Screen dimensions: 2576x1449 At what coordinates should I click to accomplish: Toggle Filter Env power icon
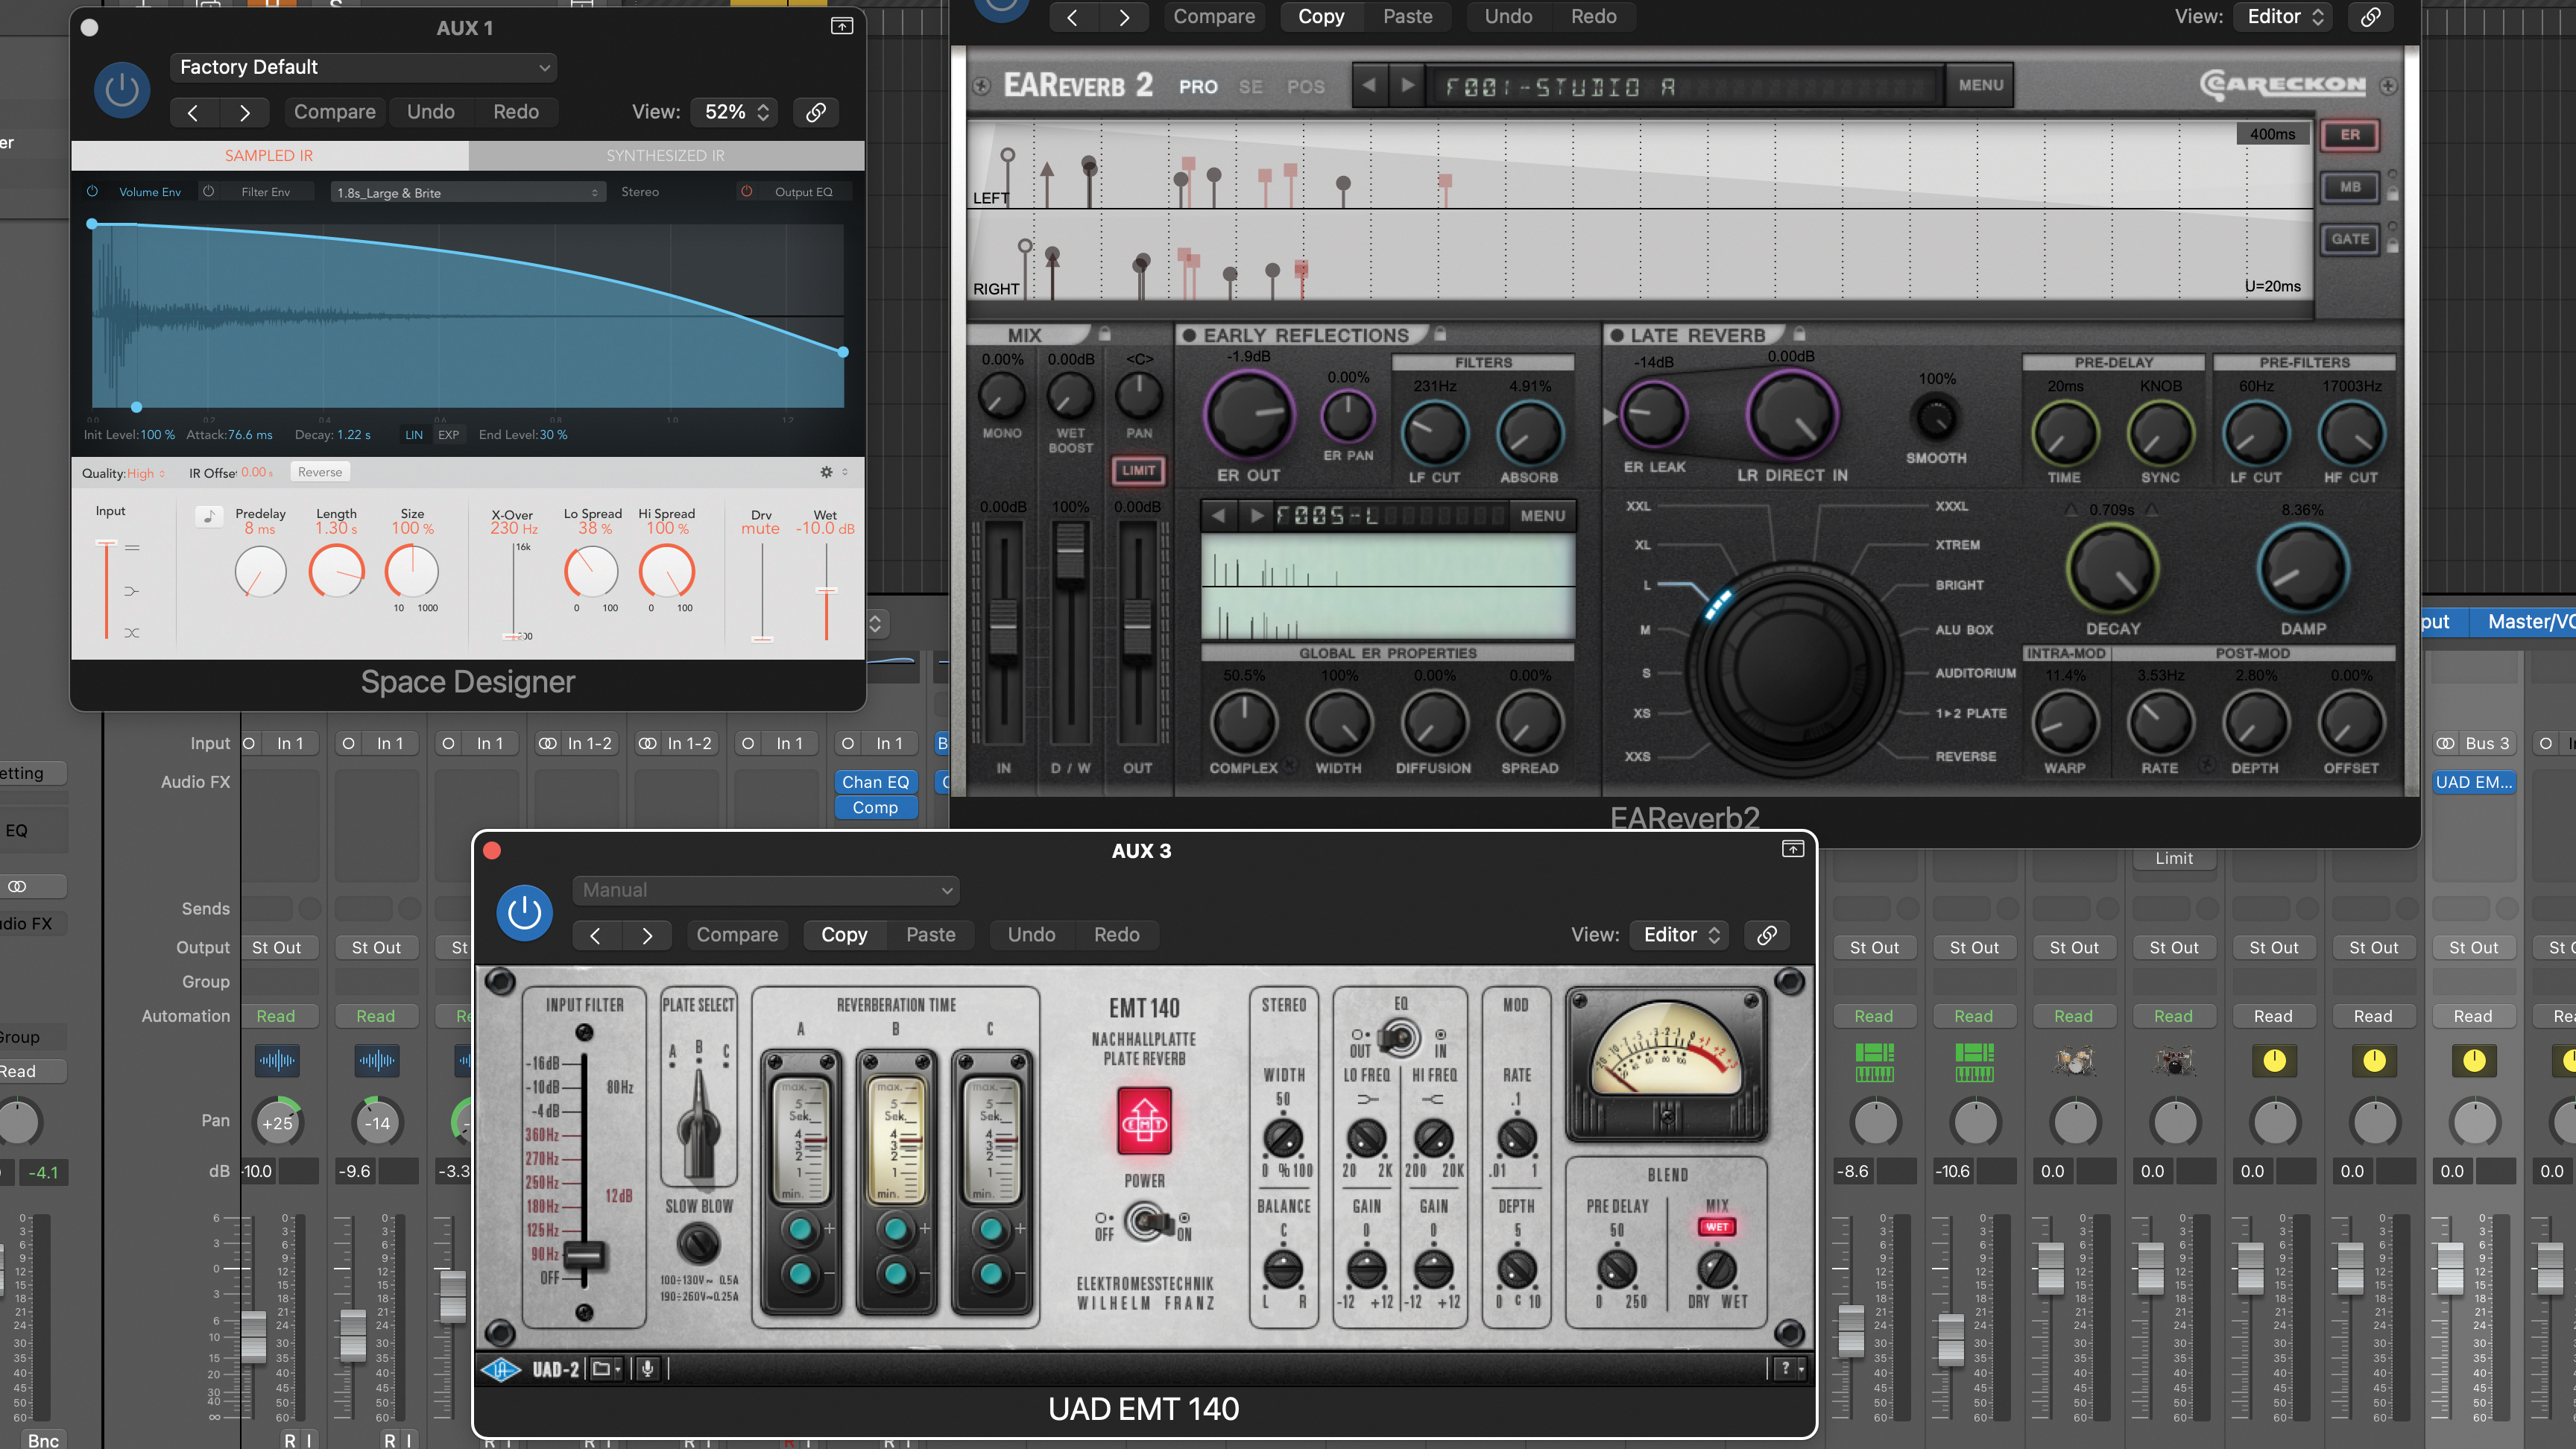[x=208, y=191]
